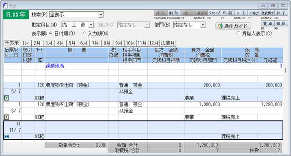Click the yen sticky icon in 8/7 row

click(6, 117)
